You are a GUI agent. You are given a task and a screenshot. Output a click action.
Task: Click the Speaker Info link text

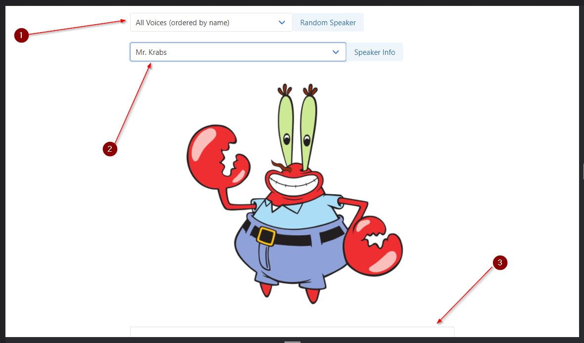(375, 52)
